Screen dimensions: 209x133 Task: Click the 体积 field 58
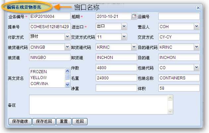tap(179, 88)
